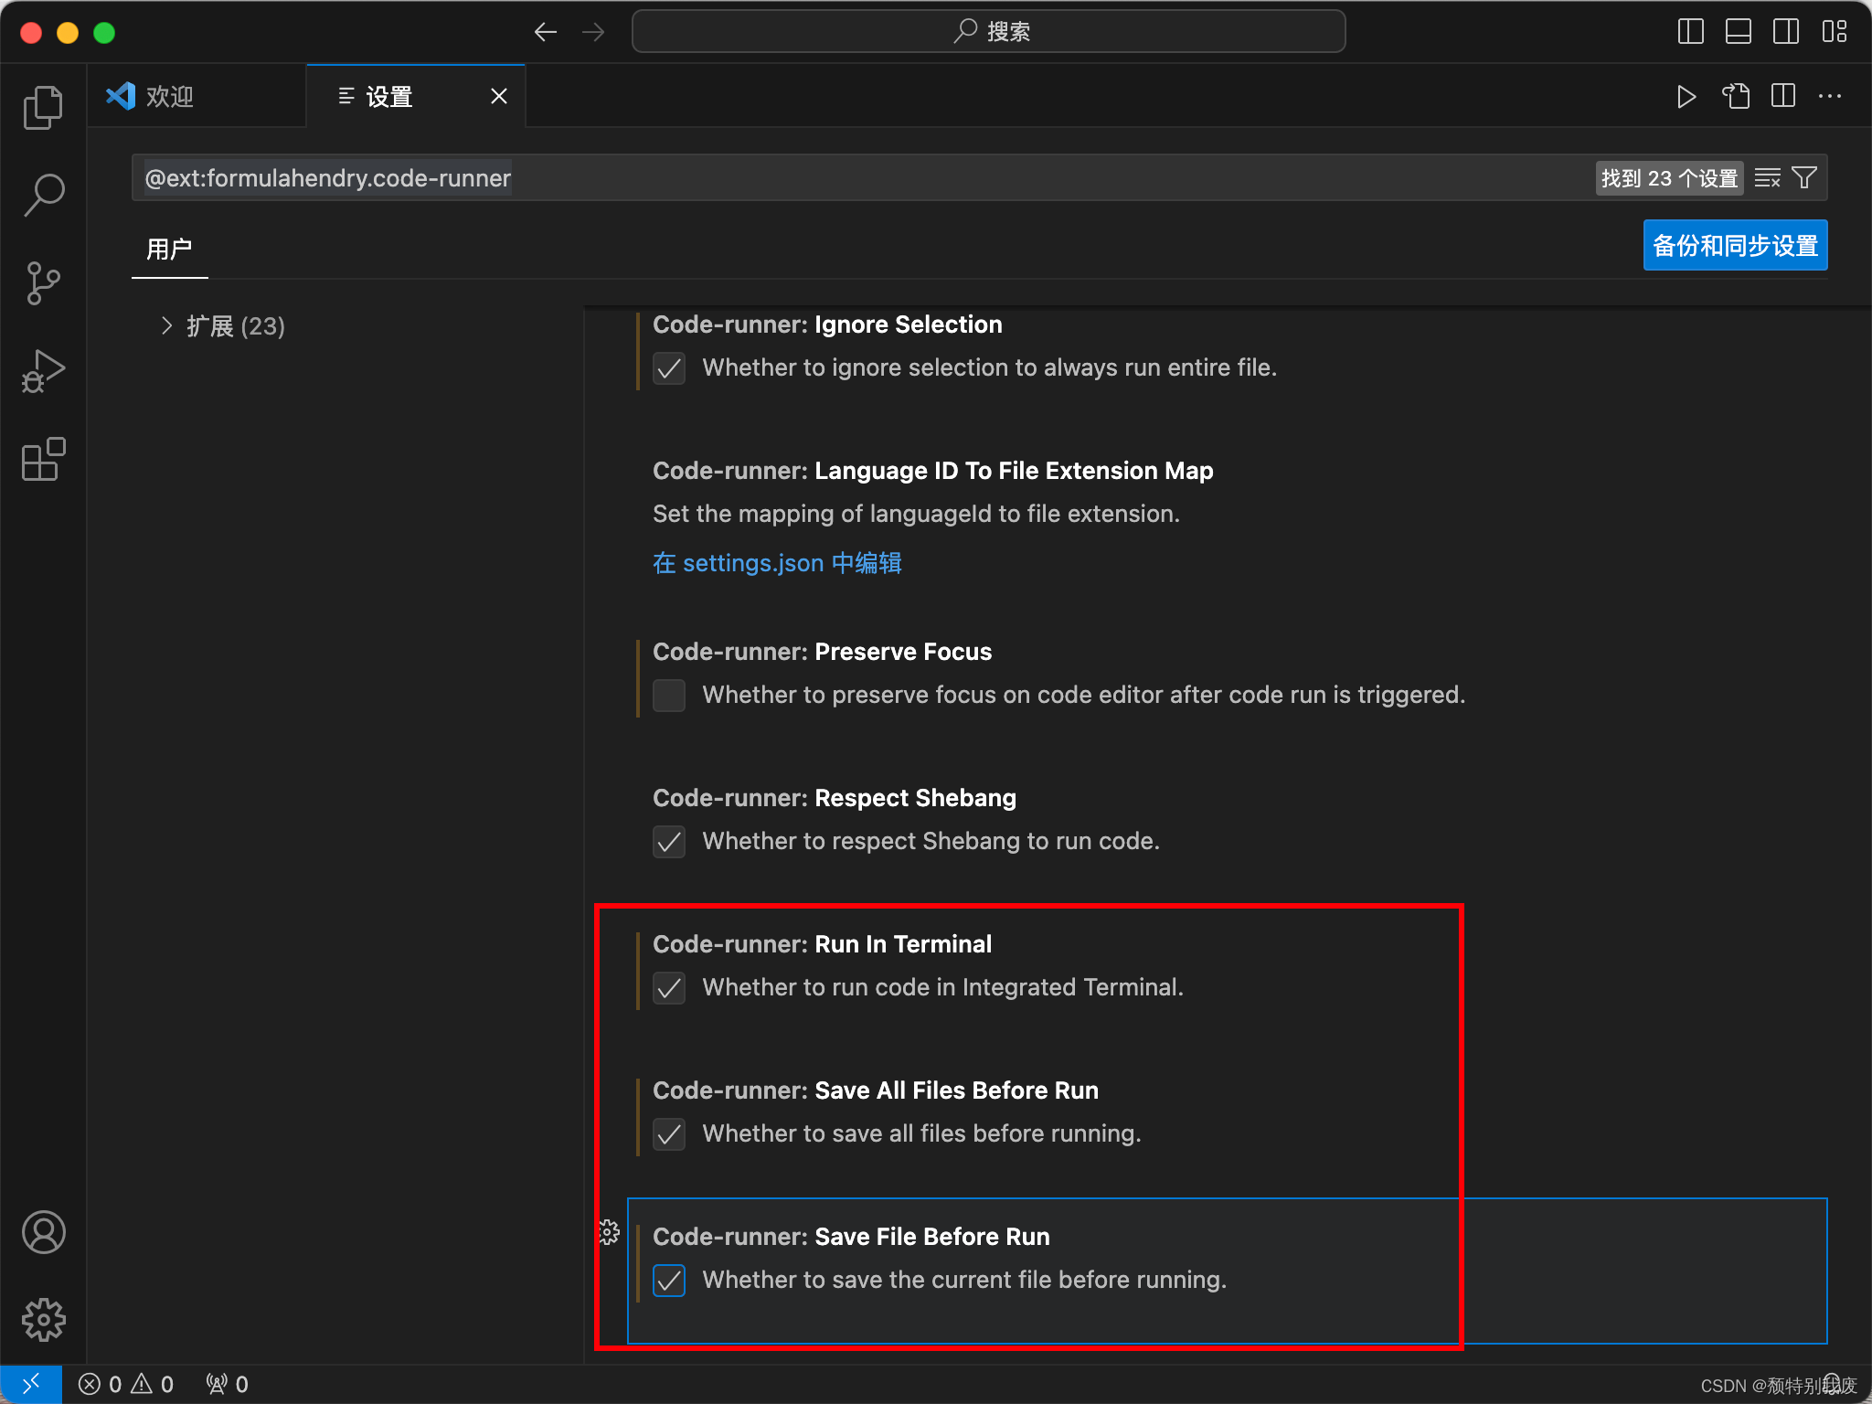Open the Run and Debug view
The image size is (1872, 1404).
click(x=43, y=370)
